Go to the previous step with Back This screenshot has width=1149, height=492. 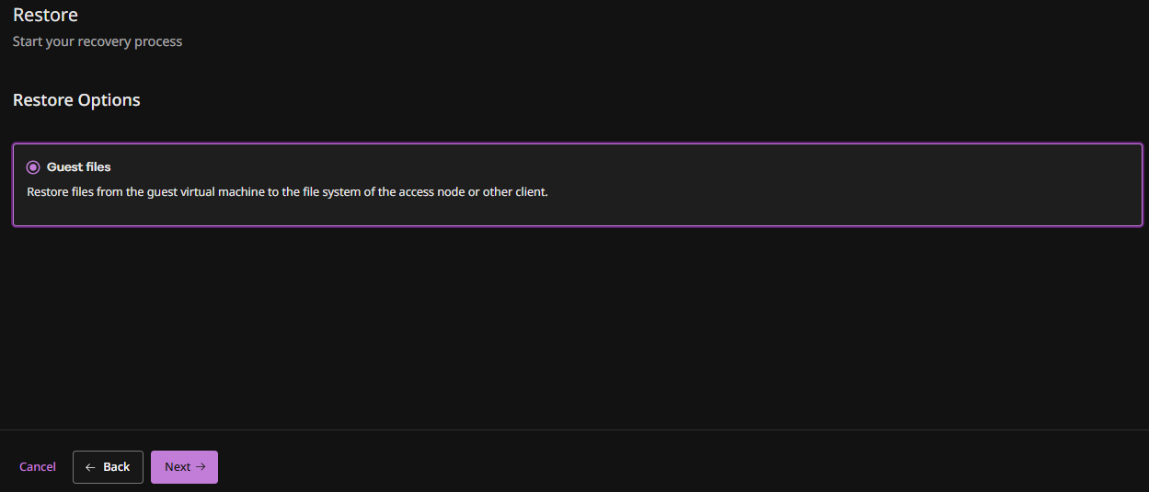click(x=108, y=467)
